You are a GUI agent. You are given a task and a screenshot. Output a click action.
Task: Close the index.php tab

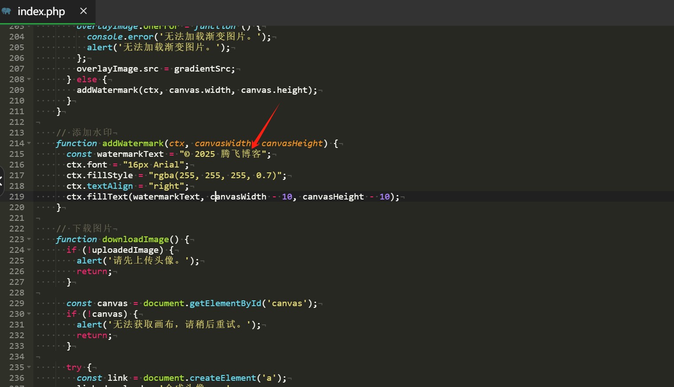tap(83, 11)
